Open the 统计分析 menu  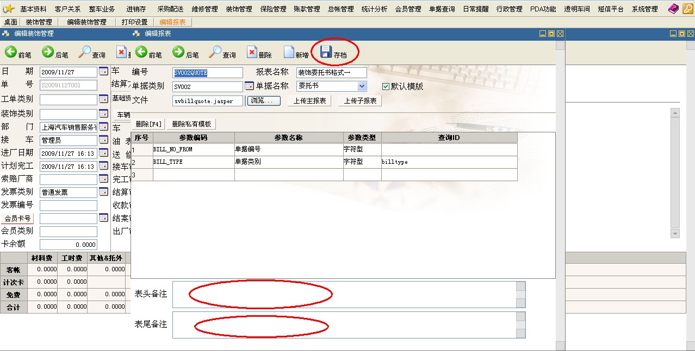click(x=374, y=9)
